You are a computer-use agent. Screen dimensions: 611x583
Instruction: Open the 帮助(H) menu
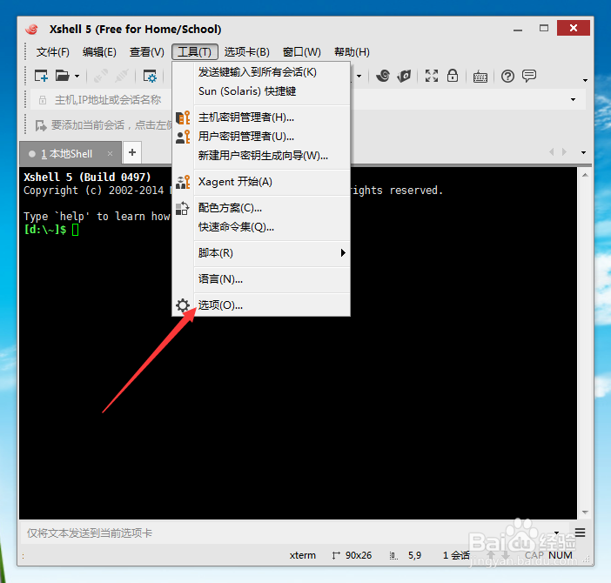(x=352, y=52)
